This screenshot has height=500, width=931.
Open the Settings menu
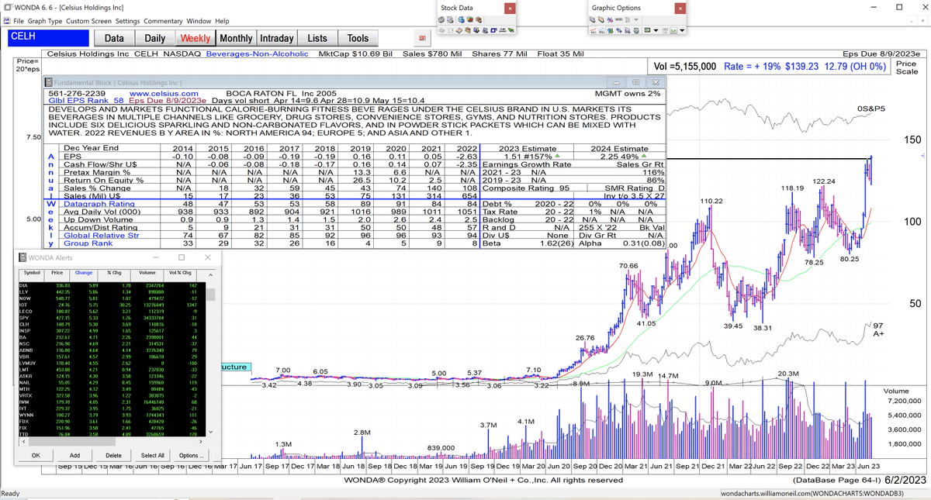point(128,20)
